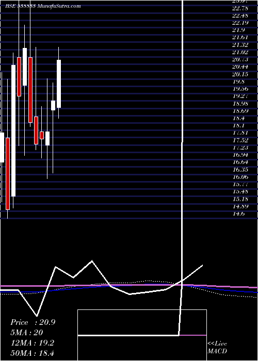Click the 14.6 price axis label

[x=238, y=214]
